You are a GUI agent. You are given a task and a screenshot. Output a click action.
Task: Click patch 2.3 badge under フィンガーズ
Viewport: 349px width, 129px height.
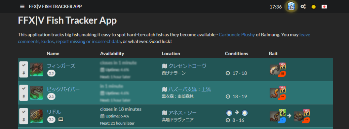tap(51, 73)
